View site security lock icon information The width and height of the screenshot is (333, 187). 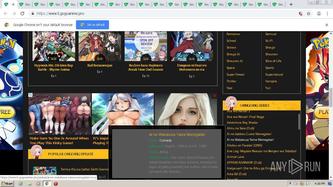pyautogui.click(x=33, y=14)
